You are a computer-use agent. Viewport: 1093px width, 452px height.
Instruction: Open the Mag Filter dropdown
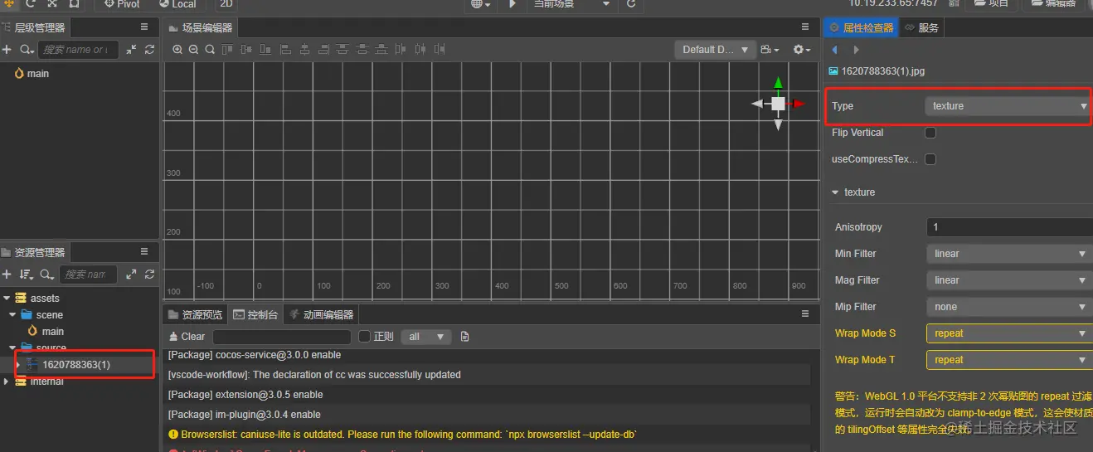(x=1008, y=280)
